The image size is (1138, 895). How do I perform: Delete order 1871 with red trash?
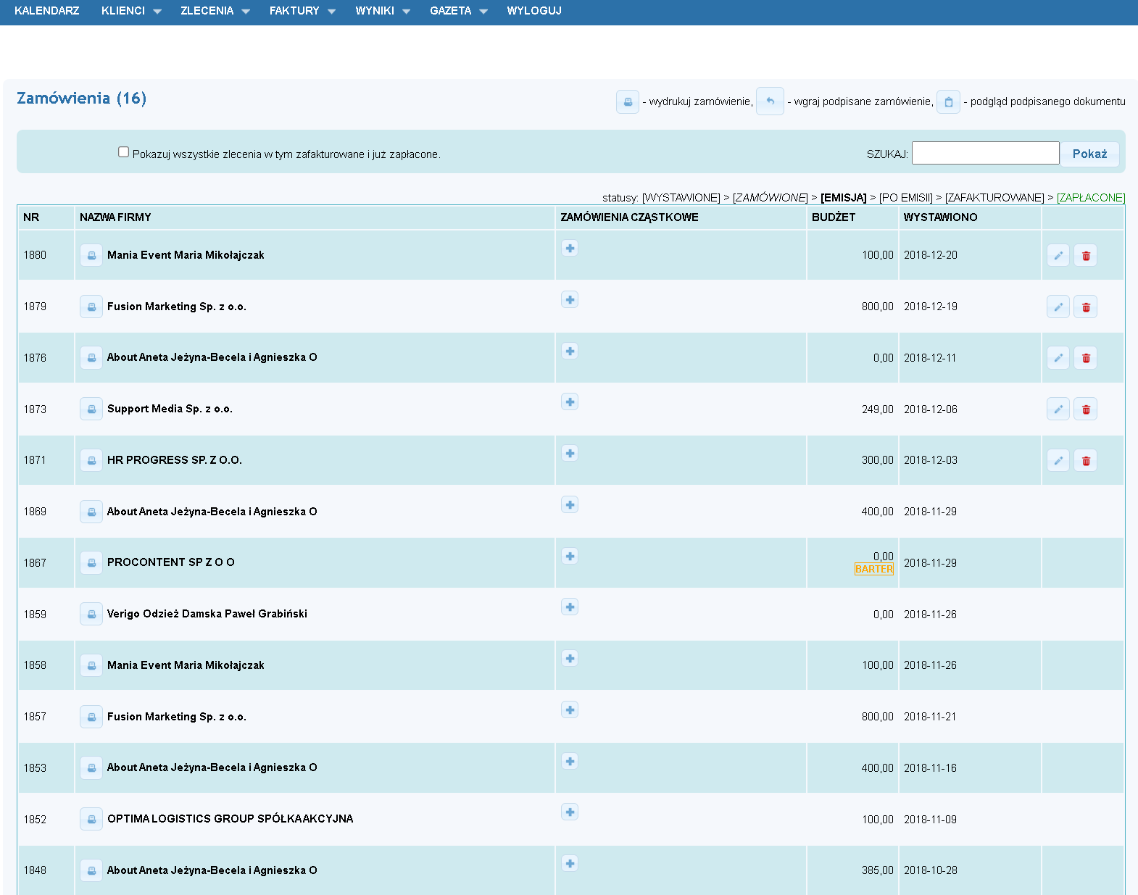coord(1085,461)
